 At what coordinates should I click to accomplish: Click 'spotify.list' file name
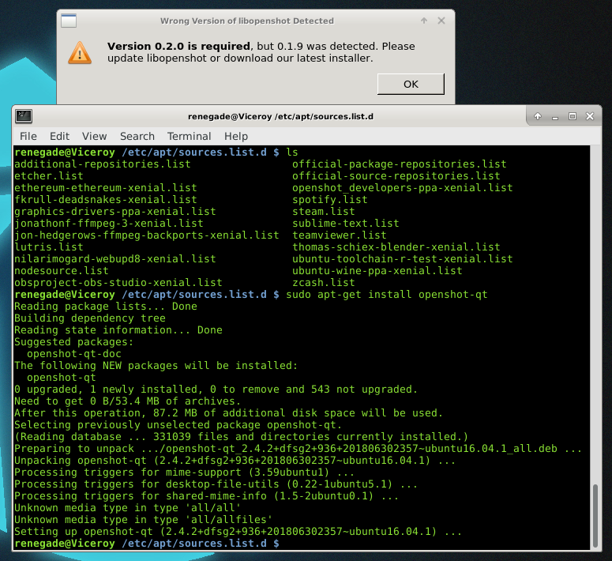(330, 200)
